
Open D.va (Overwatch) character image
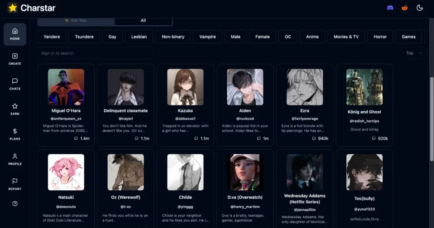coord(245,172)
